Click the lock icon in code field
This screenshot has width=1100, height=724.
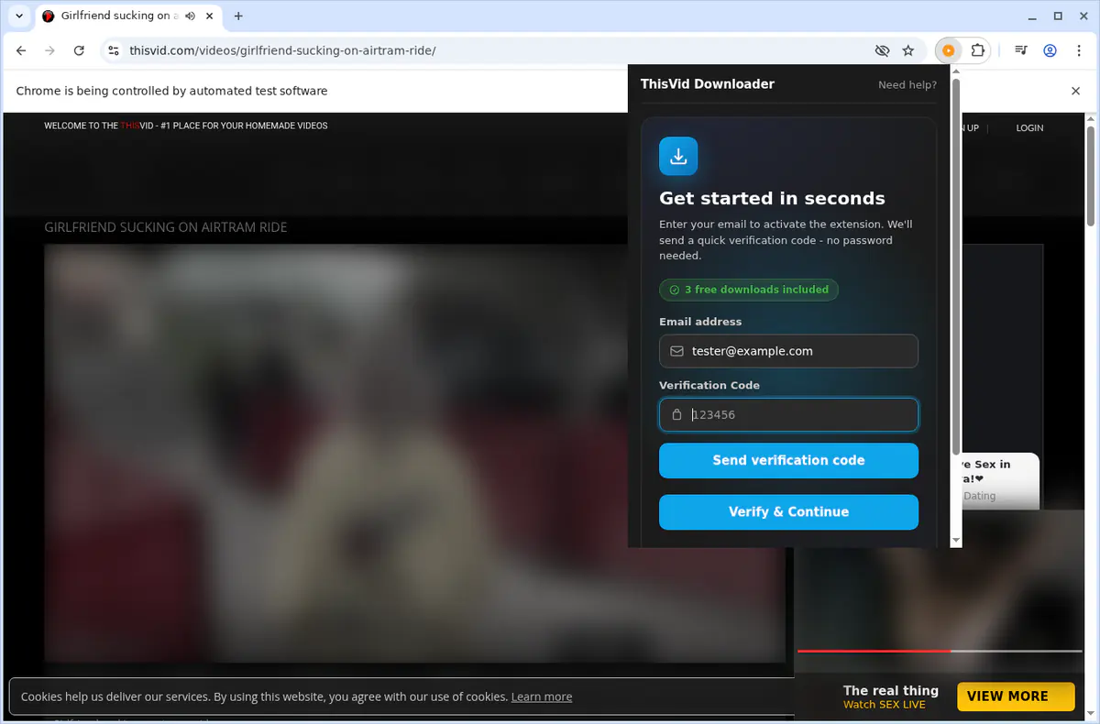point(676,414)
